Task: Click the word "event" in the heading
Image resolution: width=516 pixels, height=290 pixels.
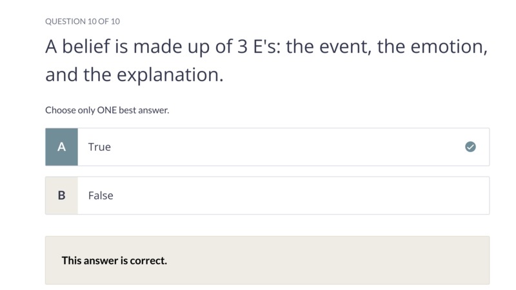Action: tap(342, 46)
